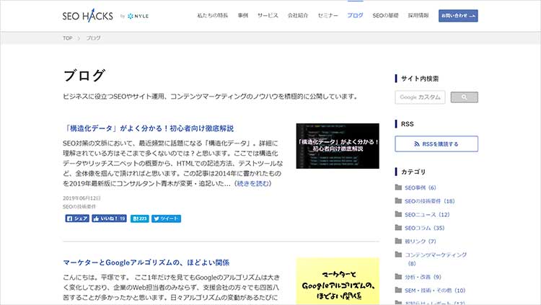Click the folder icon beside SEM・技術・その他 (10)

[x=398, y=290]
